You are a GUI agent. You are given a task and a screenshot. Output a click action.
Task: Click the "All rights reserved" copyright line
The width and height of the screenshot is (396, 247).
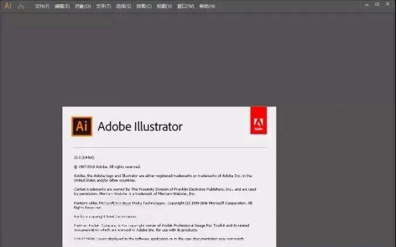point(107,167)
